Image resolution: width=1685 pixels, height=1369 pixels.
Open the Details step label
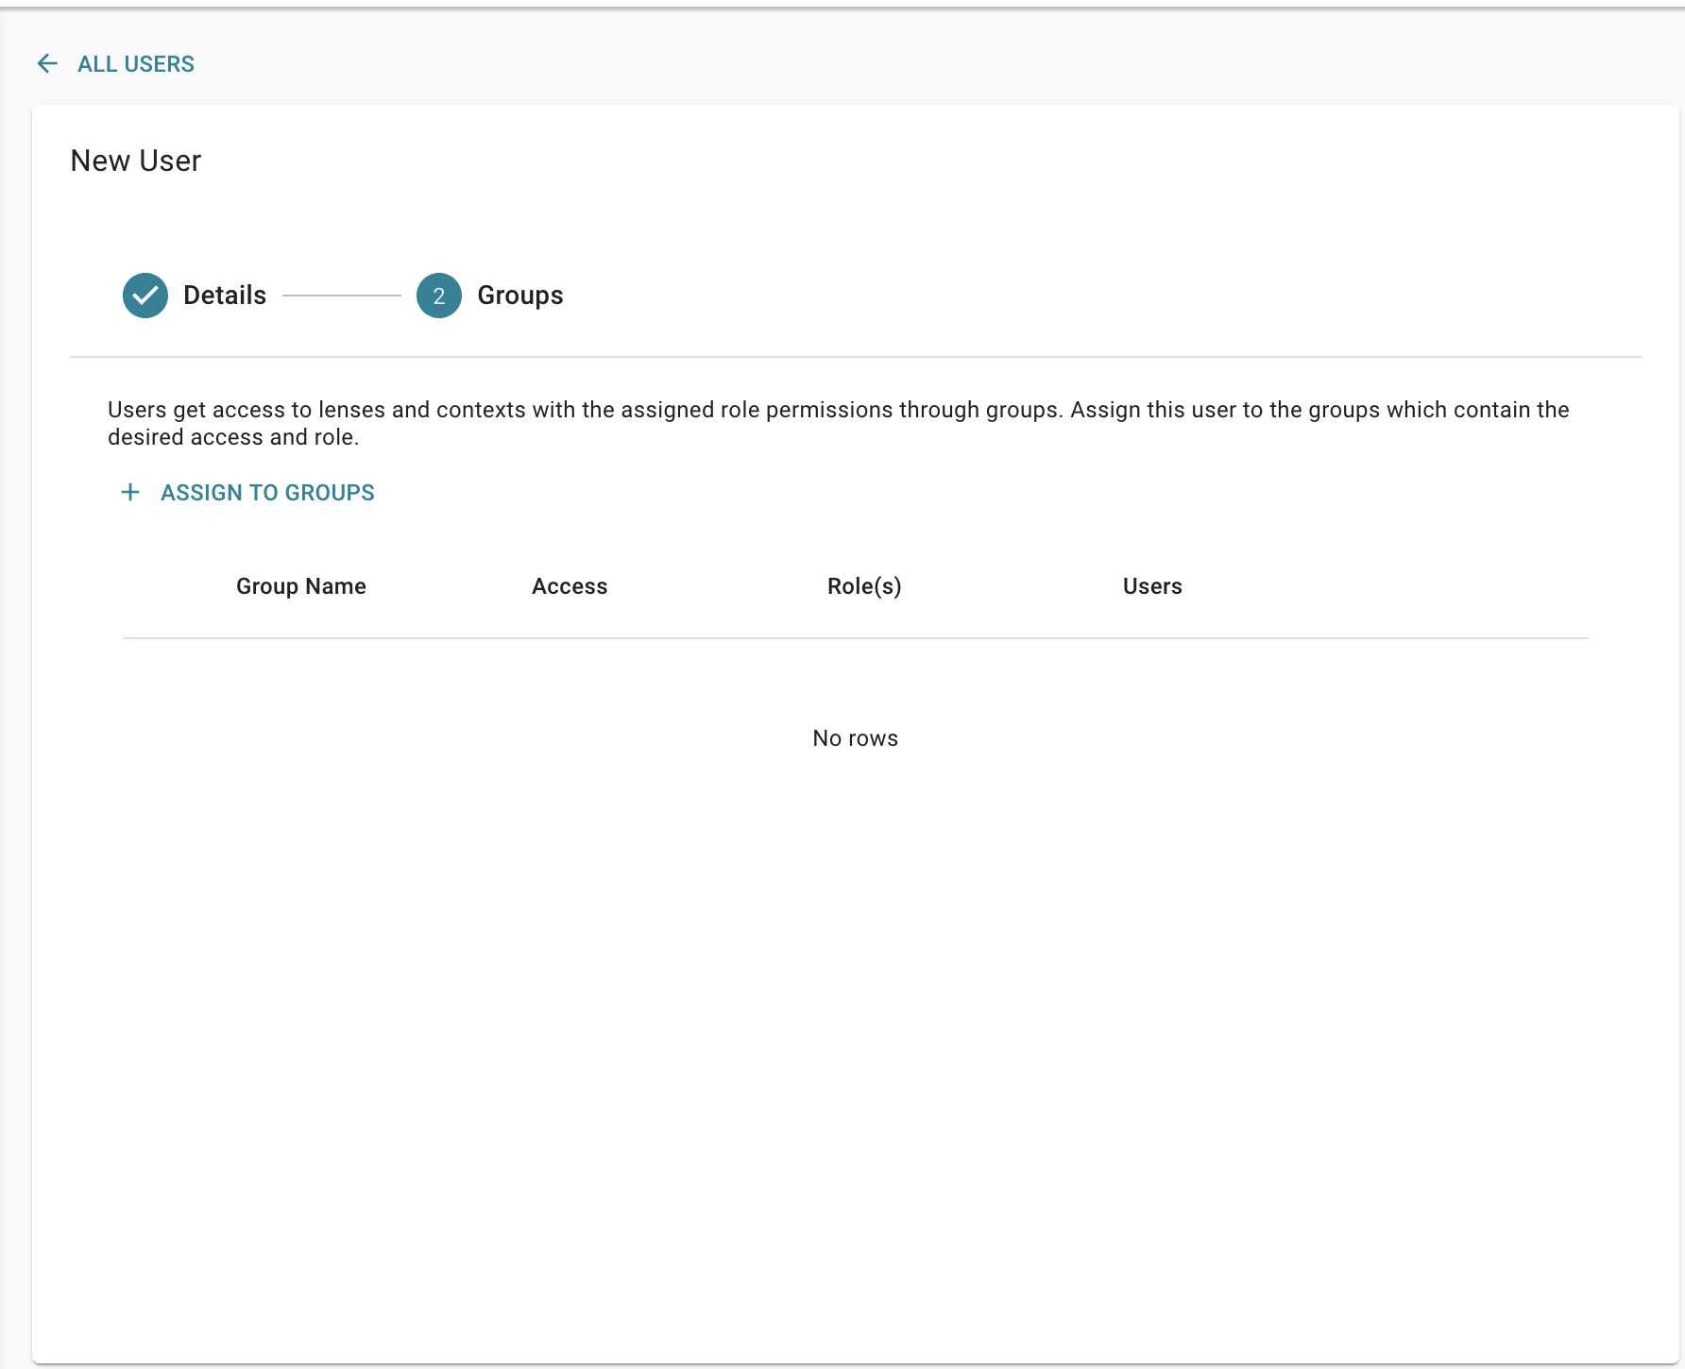[x=225, y=296]
